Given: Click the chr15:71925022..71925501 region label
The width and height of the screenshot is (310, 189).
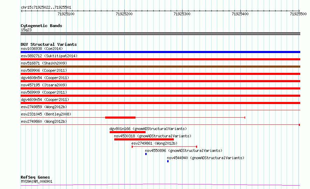Looking at the screenshot, I should click(x=46, y=8).
